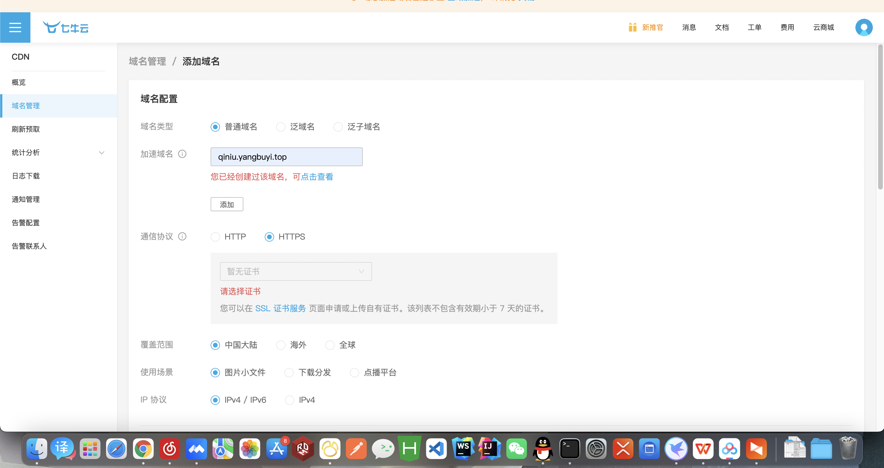This screenshot has width=884, height=468.
Task: Open Visual Studio Code from the dock
Action: coord(436,448)
